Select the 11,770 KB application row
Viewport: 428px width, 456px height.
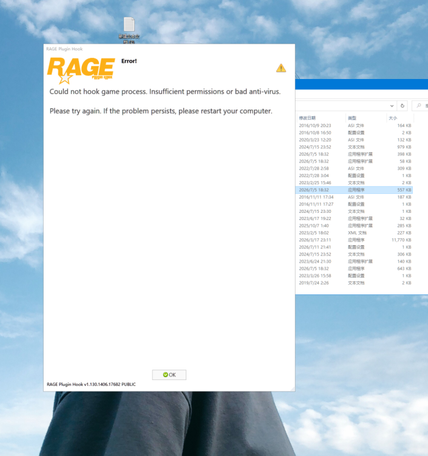pyautogui.click(x=354, y=240)
